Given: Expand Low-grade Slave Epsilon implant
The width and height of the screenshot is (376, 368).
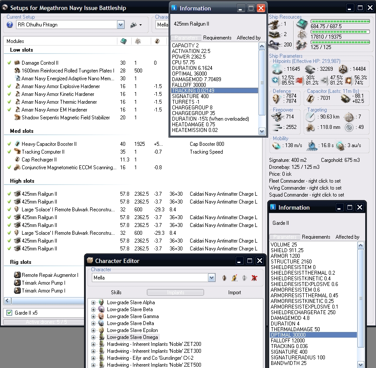Looking at the screenshot, I should [x=93, y=330].
